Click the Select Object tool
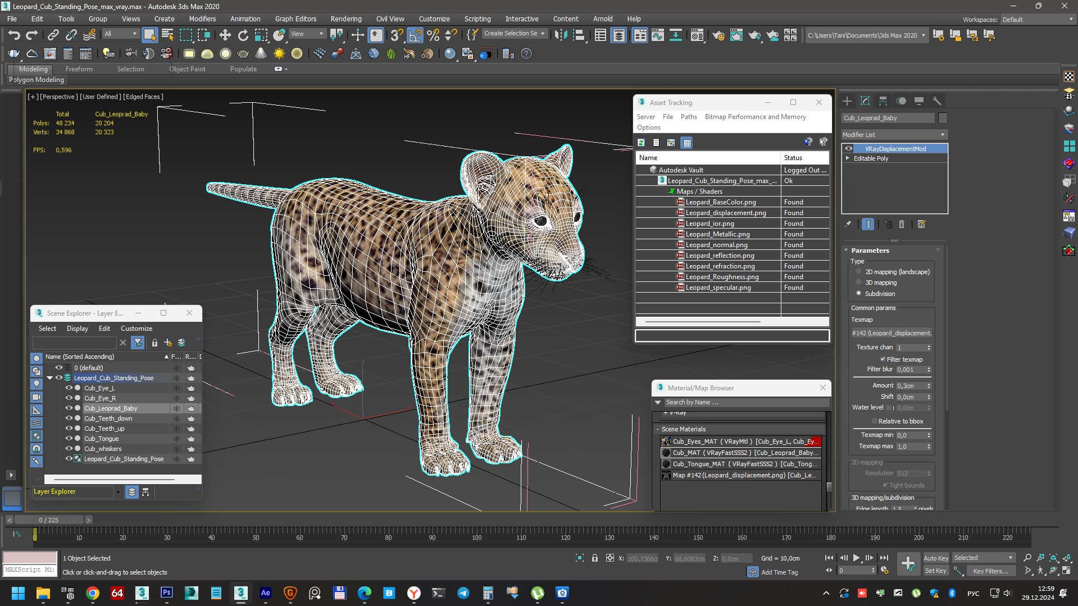 pyautogui.click(x=149, y=35)
